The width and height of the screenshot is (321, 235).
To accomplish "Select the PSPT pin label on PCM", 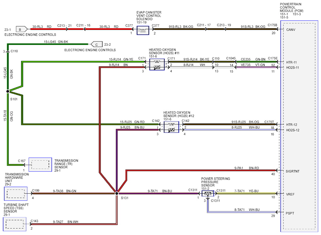I will (x=290, y=213).
